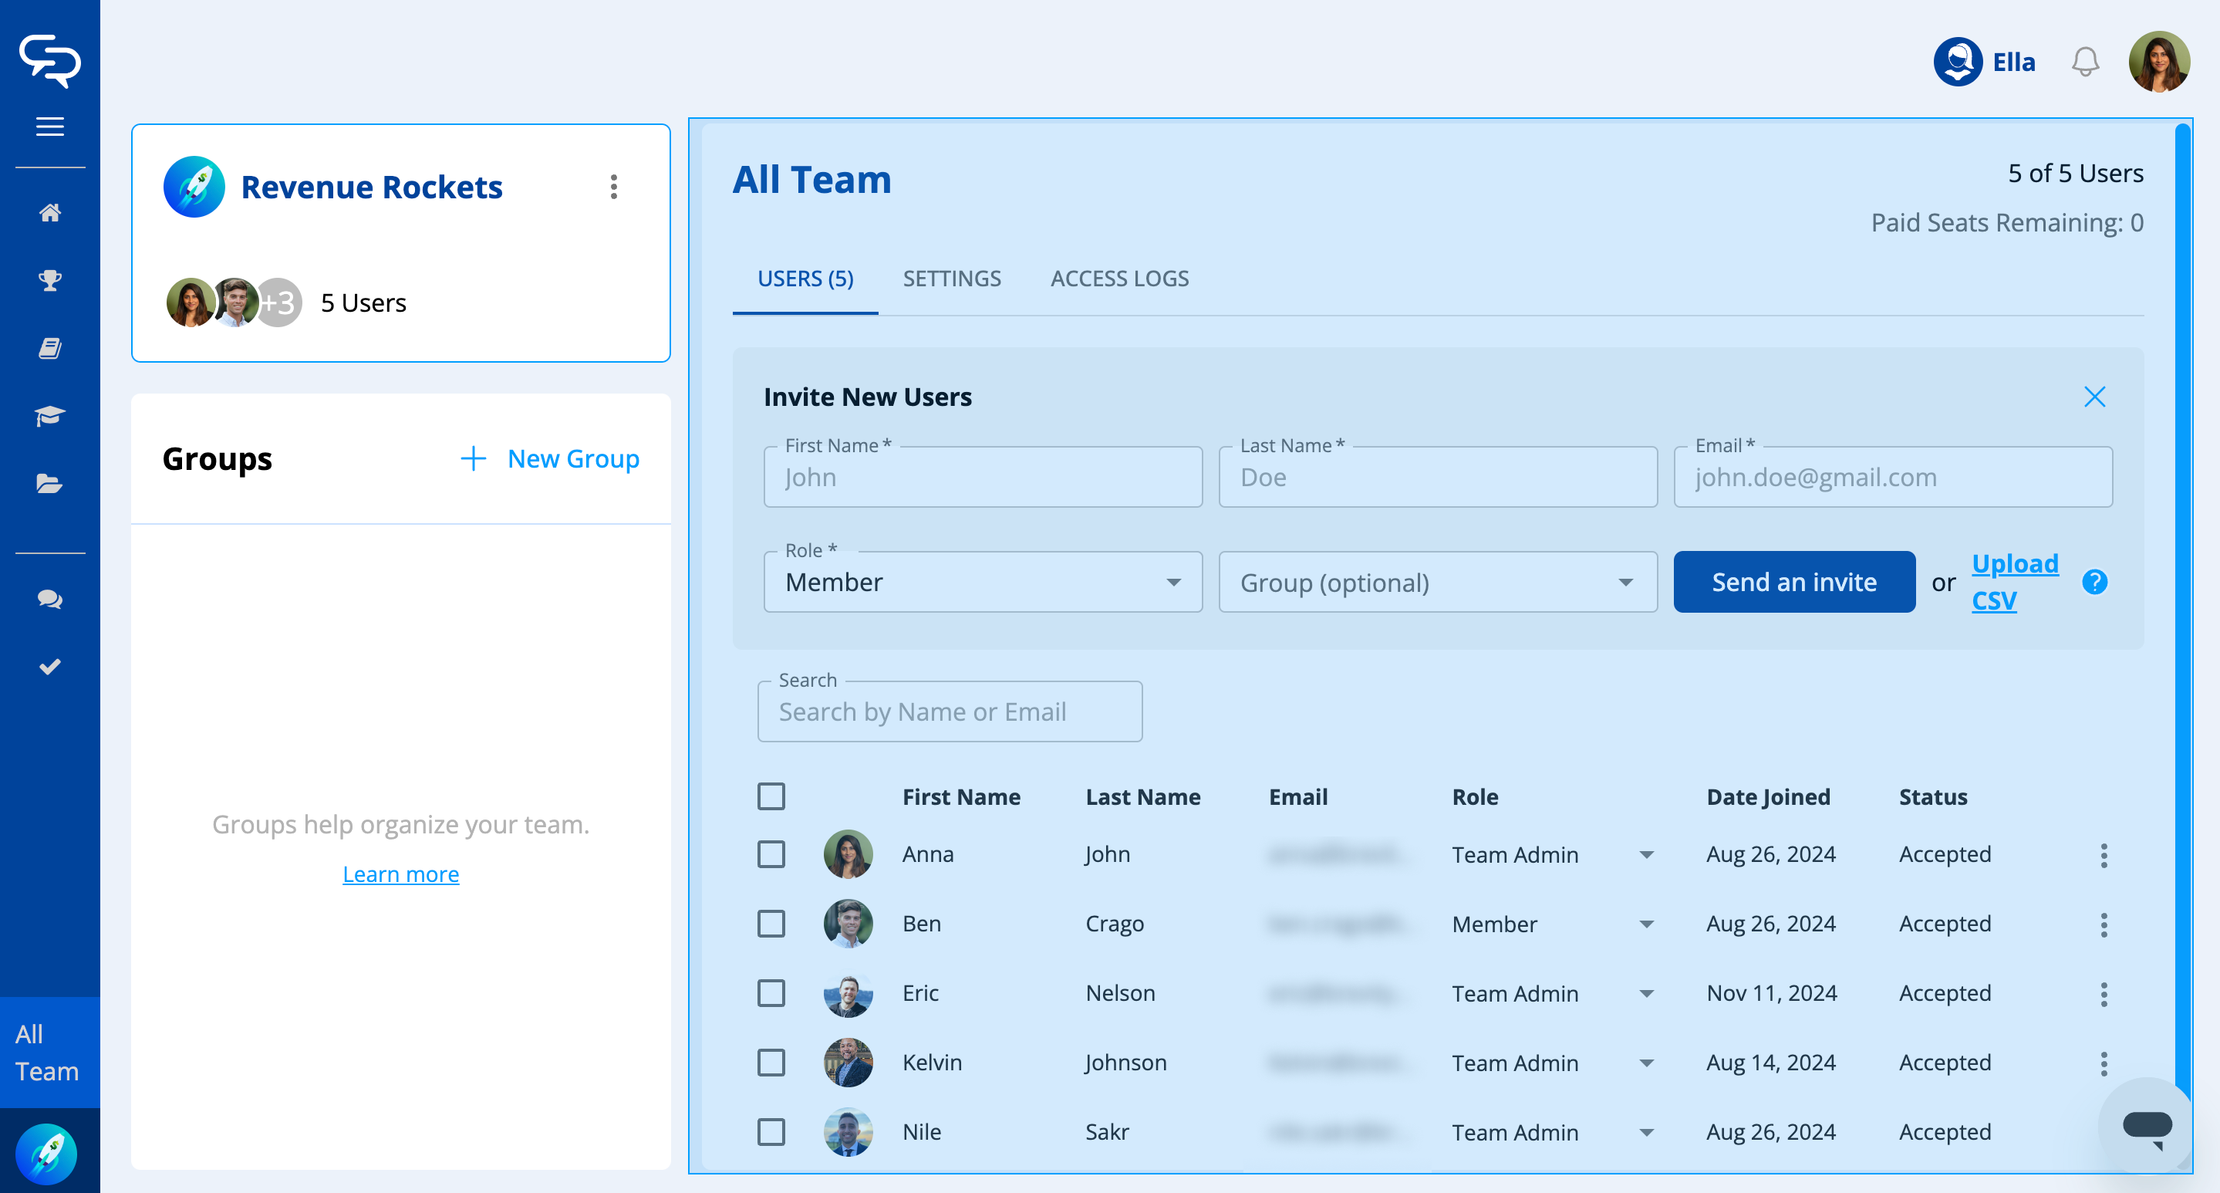The image size is (2220, 1193).
Task: Open the ACCESS LOGS tab
Action: (x=1118, y=279)
